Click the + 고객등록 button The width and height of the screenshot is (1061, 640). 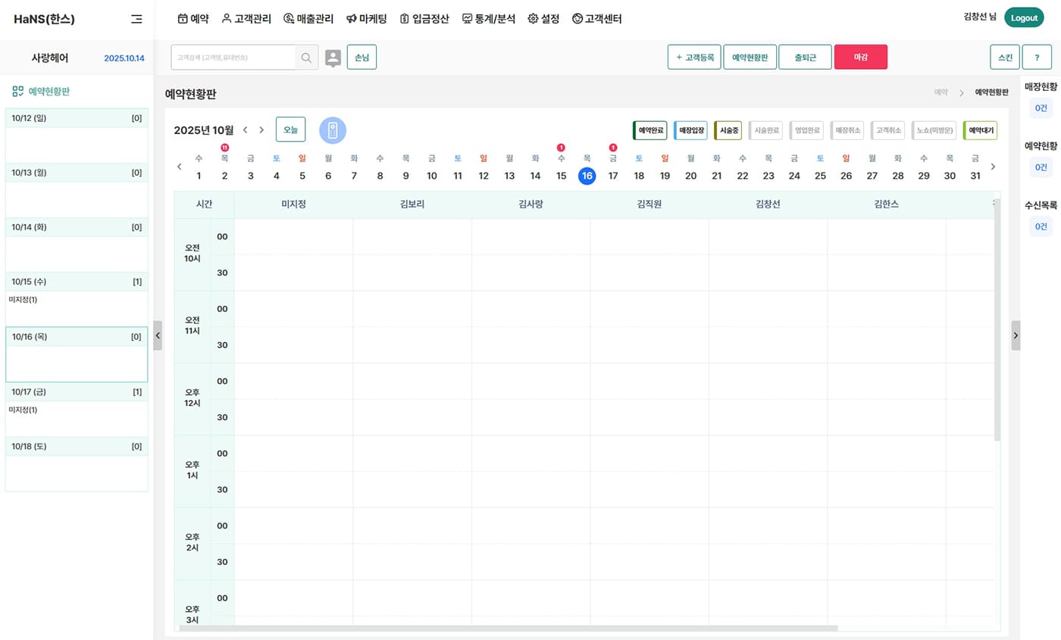pos(694,58)
